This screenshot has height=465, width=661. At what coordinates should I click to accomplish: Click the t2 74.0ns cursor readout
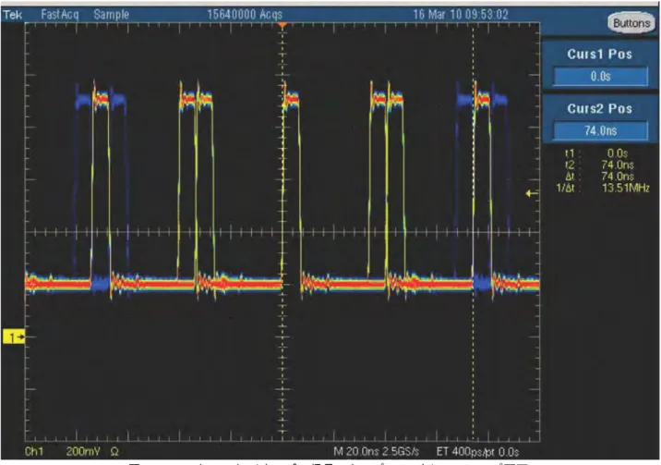coord(598,165)
